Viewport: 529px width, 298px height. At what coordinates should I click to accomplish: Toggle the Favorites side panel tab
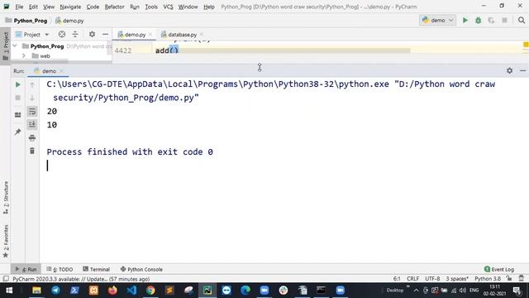[x=6, y=241]
